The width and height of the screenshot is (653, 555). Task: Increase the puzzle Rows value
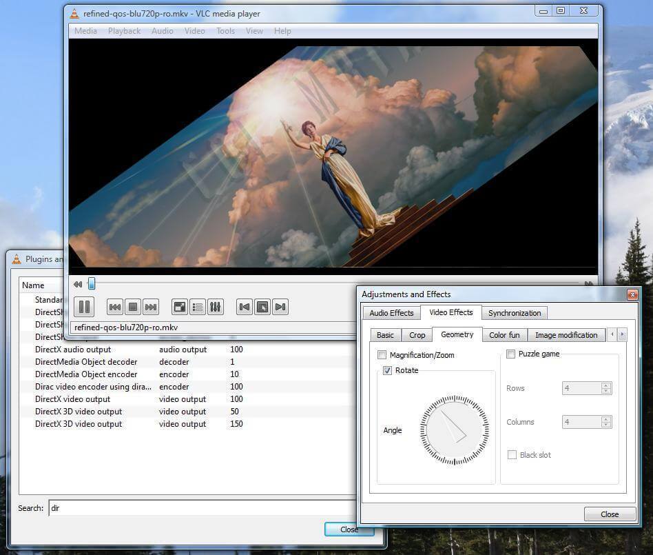pos(606,385)
